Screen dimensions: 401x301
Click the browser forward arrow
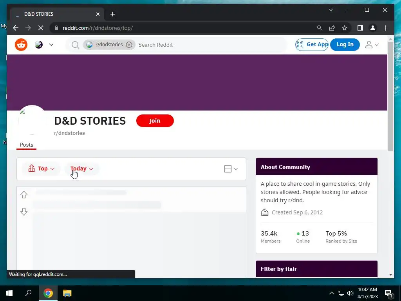pos(28,28)
